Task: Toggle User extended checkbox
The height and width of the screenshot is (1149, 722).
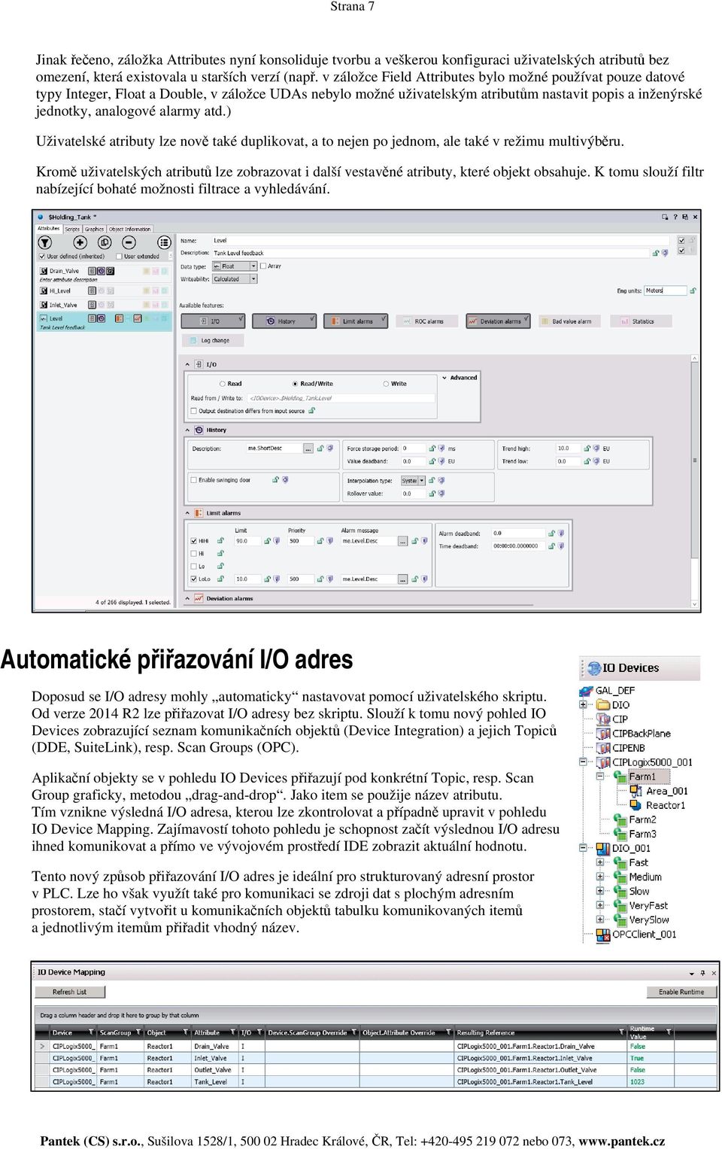Action: tap(119, 257)
